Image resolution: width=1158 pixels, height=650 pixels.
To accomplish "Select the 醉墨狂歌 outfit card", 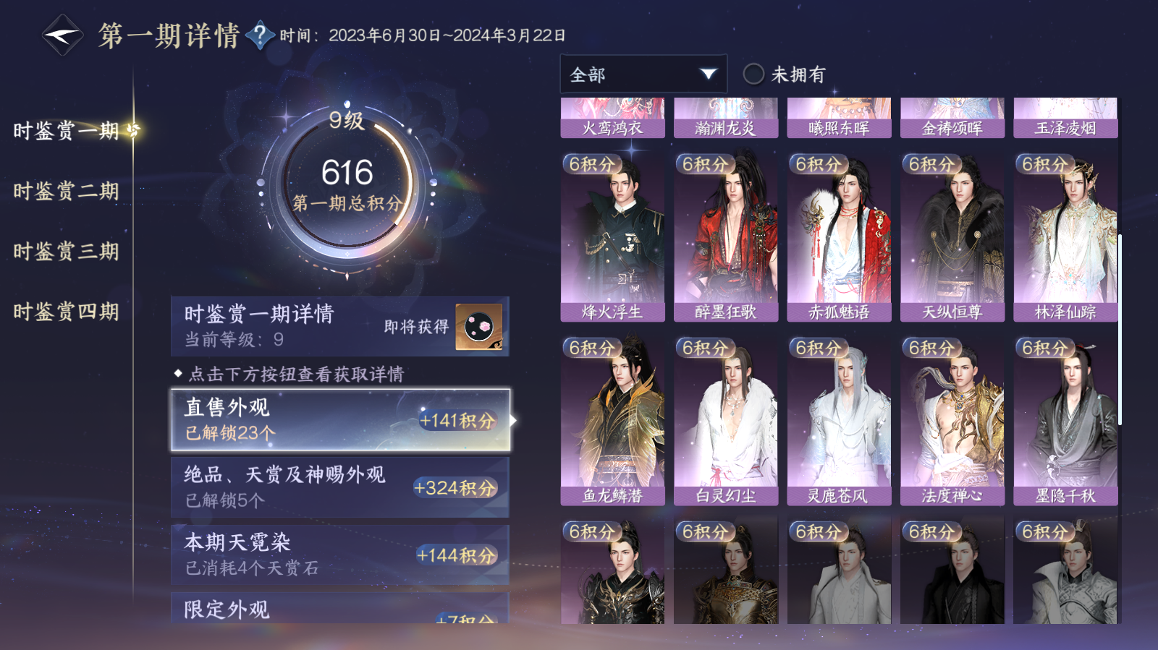I will tap(726, 236).
